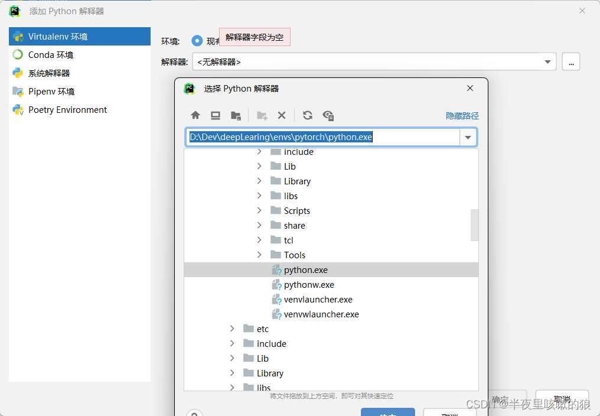Jump to desktop directory icon

click(216, 115)
